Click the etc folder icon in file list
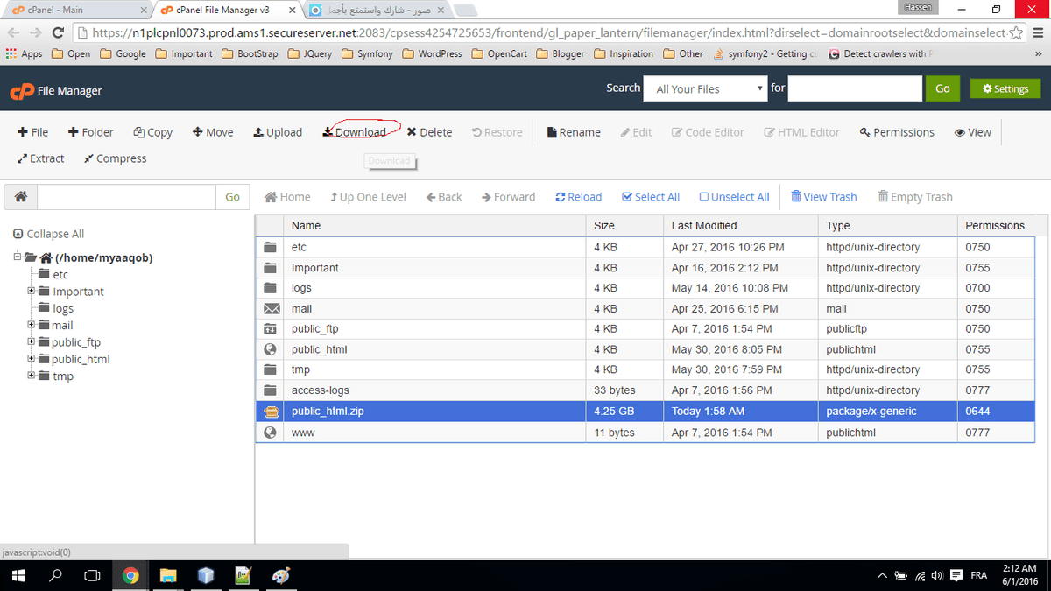 click(272, 247)
